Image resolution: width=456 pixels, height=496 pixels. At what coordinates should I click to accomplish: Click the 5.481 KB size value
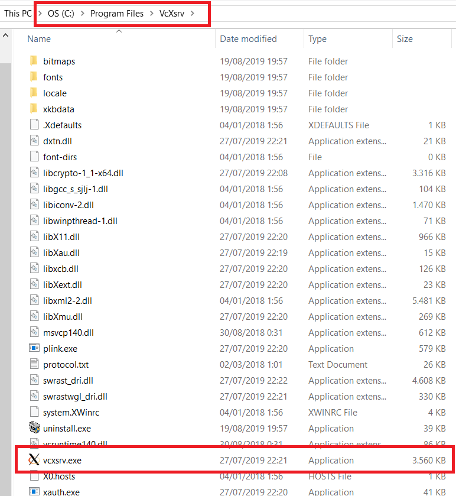(429, 300)
